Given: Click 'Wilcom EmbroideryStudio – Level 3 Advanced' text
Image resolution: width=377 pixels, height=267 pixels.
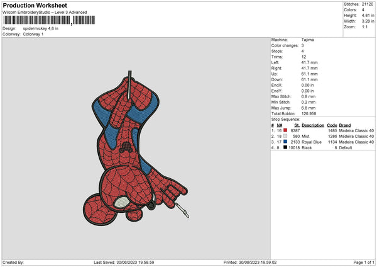Looking at the screenshot, I should (x=45, y=12).
